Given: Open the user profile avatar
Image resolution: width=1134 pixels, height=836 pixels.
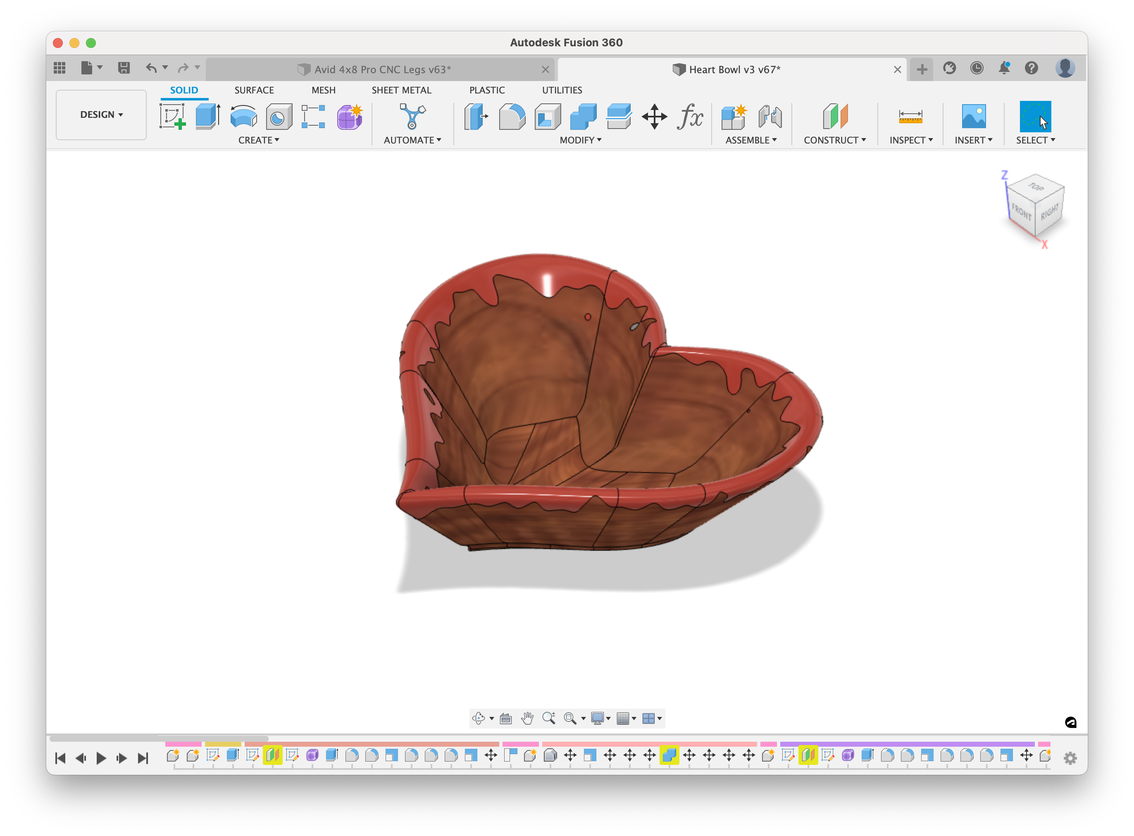Looking at the screenshot, I should [1065, 68].
